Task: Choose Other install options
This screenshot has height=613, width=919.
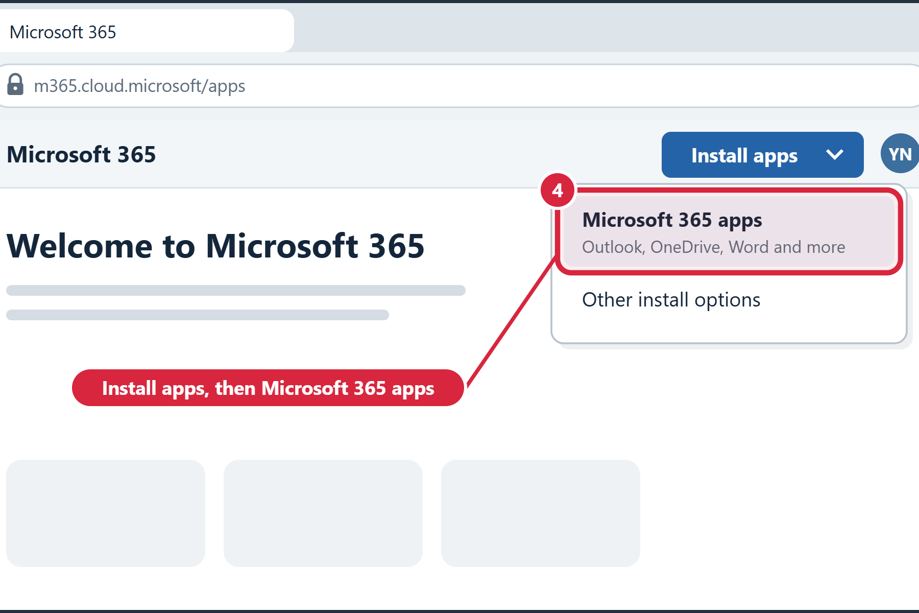Action: [x=671, y=300]
